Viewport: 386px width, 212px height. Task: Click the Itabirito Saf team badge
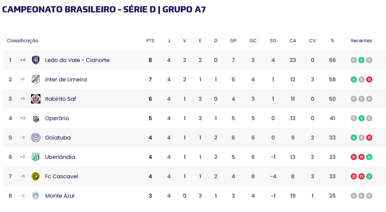tap(36, 99)
